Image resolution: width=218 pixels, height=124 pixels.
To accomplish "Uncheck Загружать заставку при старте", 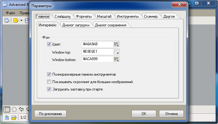I will pyautogui.click(x=49, y=89).
